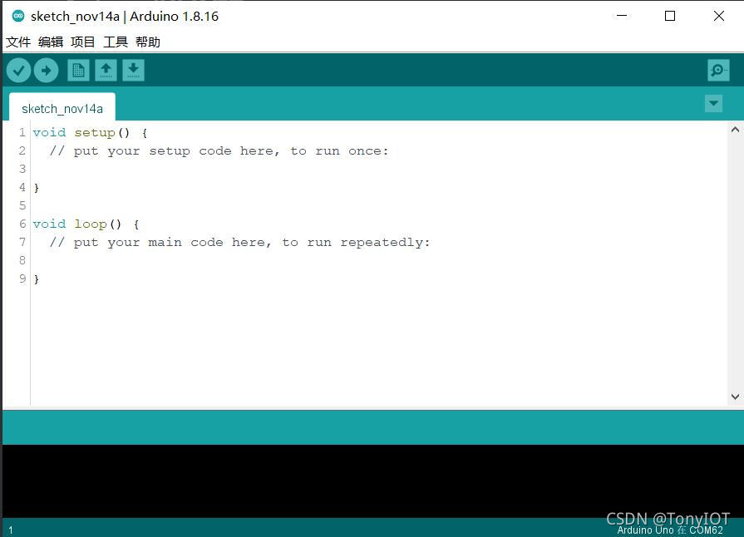Click the editor scrollbar down arrow

tap(735, 397)
